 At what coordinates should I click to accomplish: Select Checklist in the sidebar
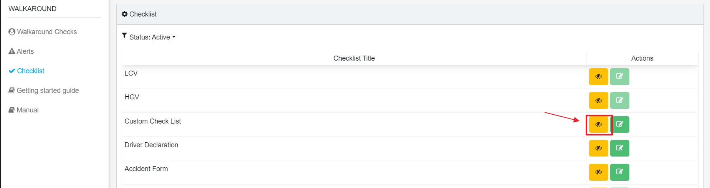click(26, 71)
